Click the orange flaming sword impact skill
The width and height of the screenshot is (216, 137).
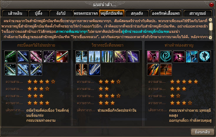click(82, 70)
